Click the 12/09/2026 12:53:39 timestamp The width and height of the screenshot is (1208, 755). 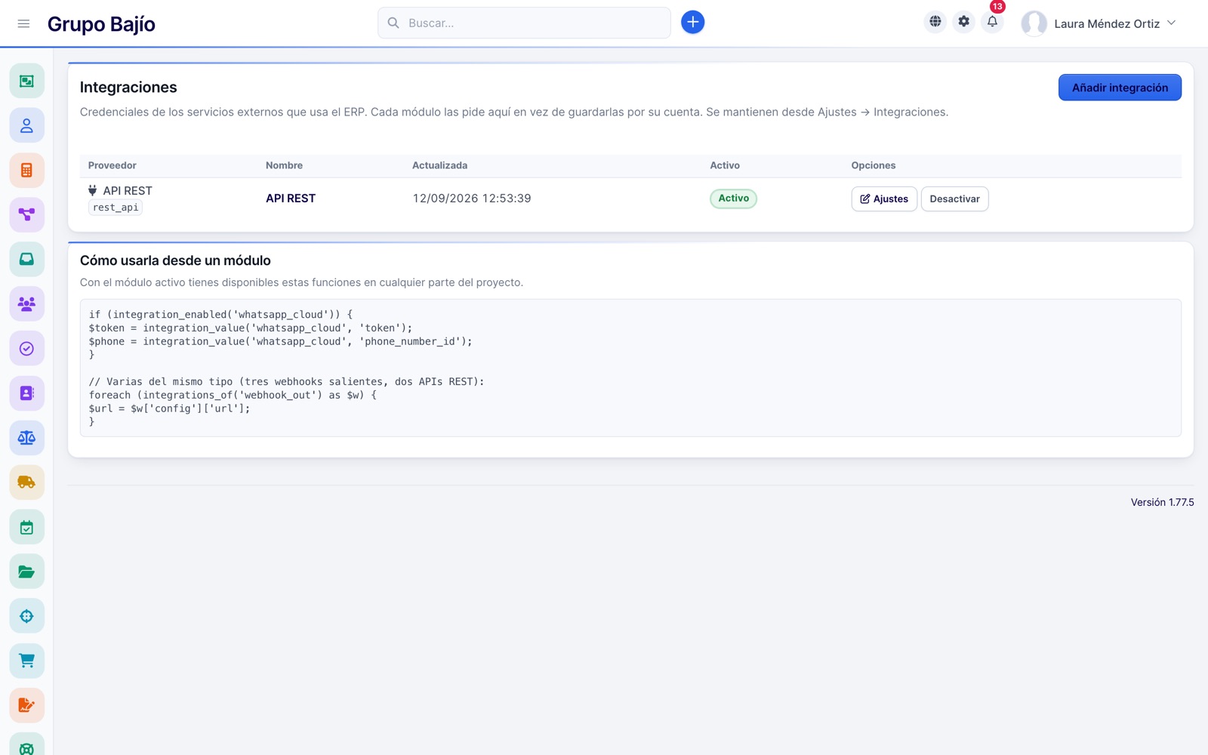coord(472,199)
